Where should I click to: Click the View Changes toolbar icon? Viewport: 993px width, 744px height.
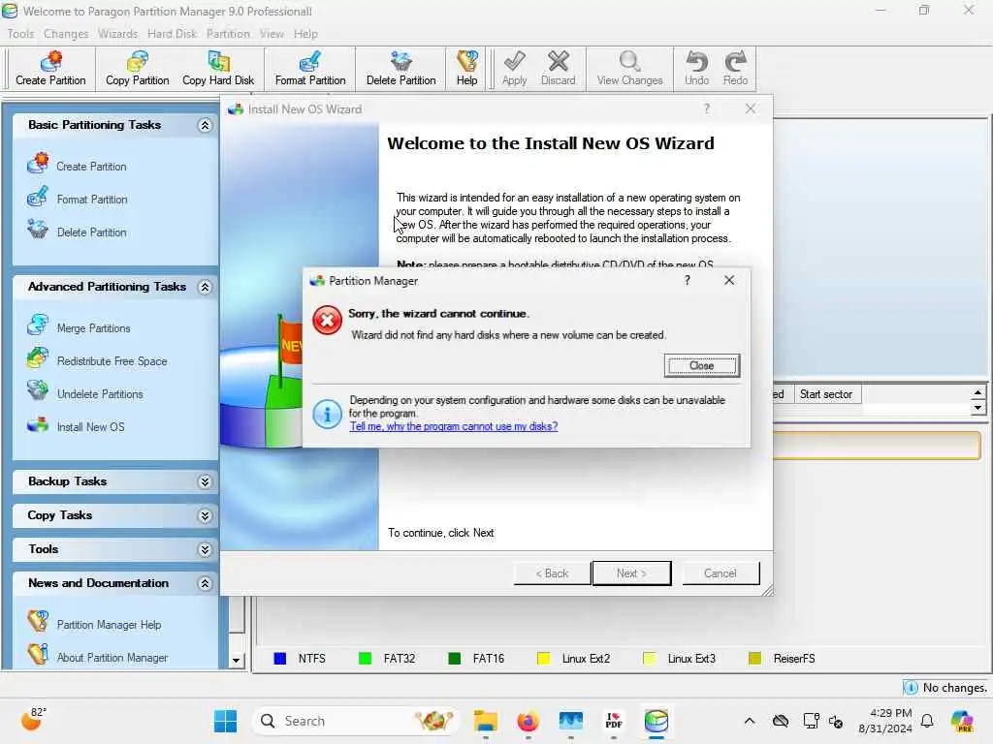pyautogui.click(x=629, y=69)
